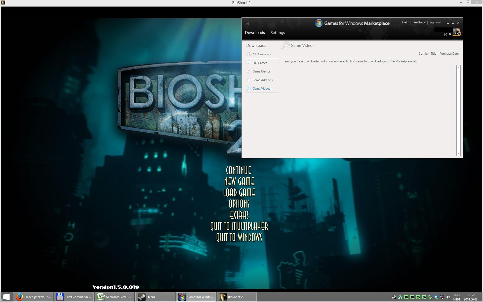Switch to Firefox in the taskbar

tap(33, 297)
